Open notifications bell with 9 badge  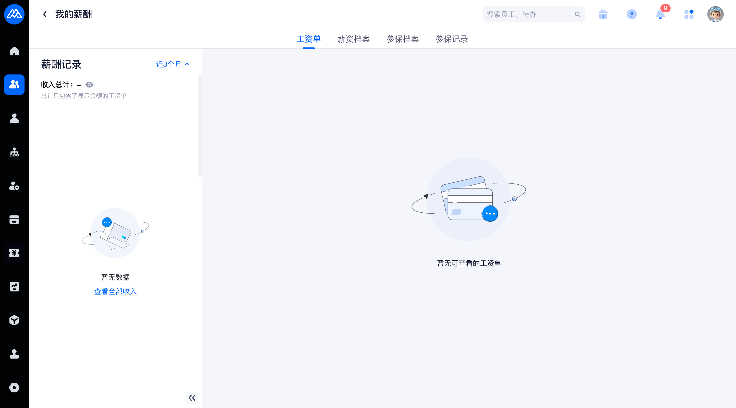point(660,14)
